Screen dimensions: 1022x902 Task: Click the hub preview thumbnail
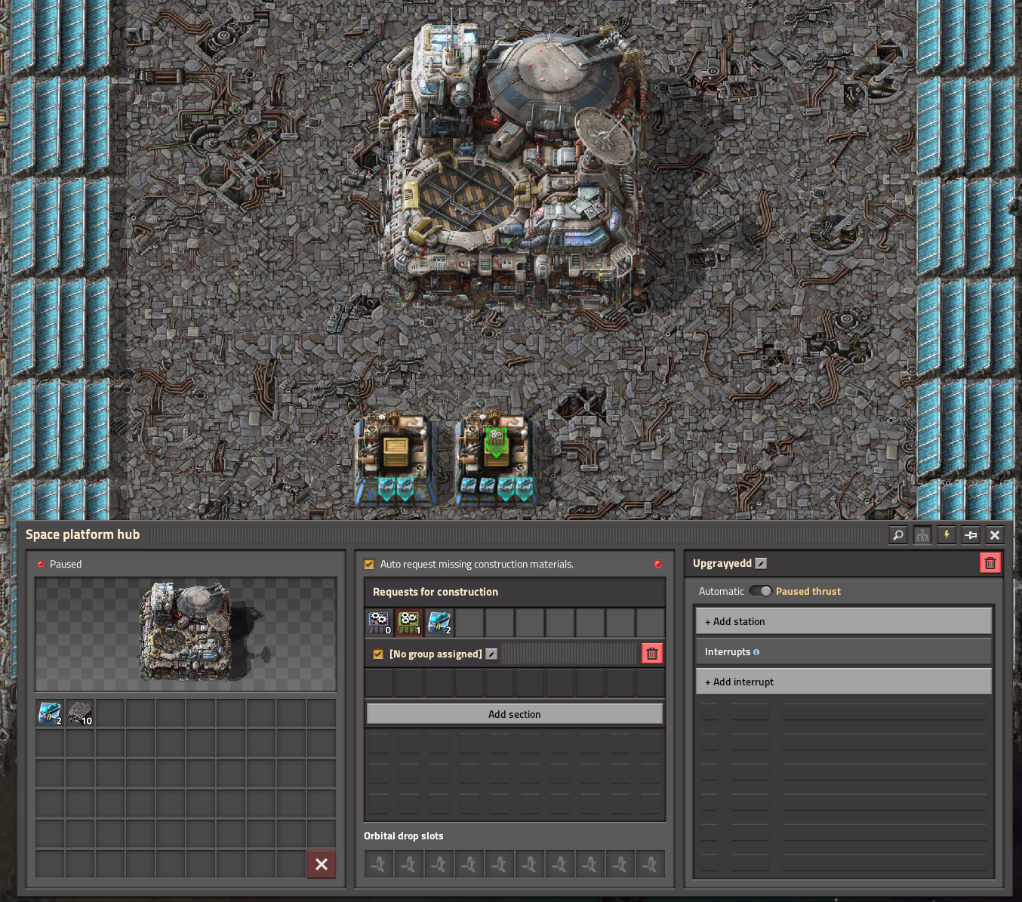pyautogui.click(x=186, y=634)
